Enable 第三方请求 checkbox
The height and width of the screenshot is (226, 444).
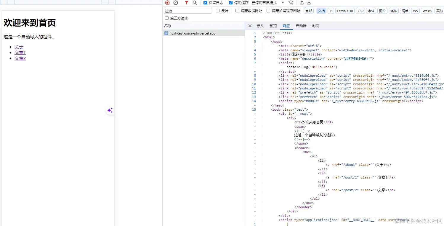point(167,18)
